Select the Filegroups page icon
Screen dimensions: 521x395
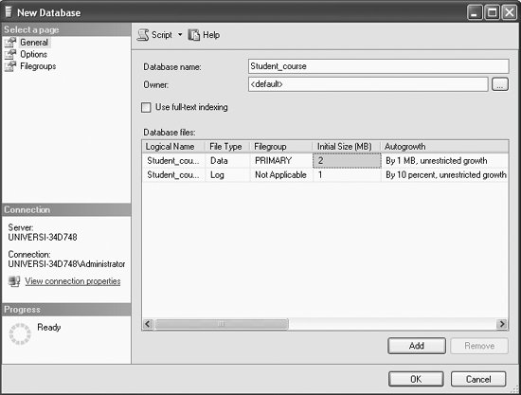(10, 66)
